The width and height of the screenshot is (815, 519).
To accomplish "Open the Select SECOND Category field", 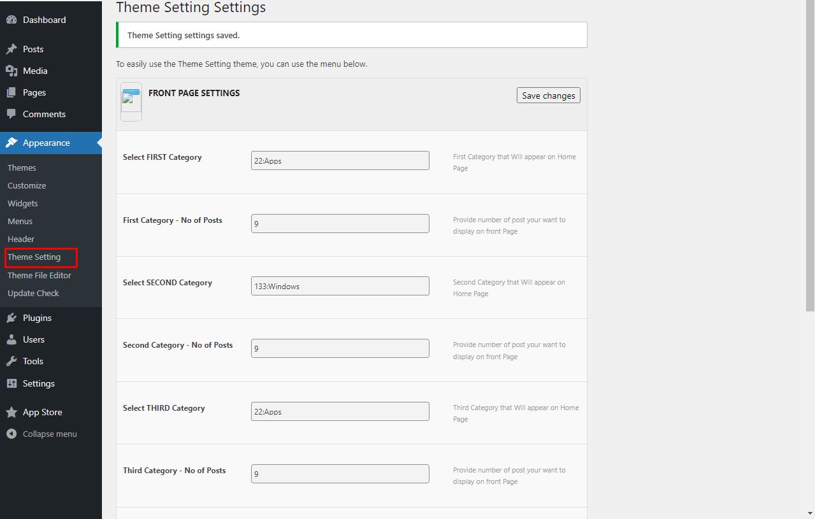I will point(340,286).
